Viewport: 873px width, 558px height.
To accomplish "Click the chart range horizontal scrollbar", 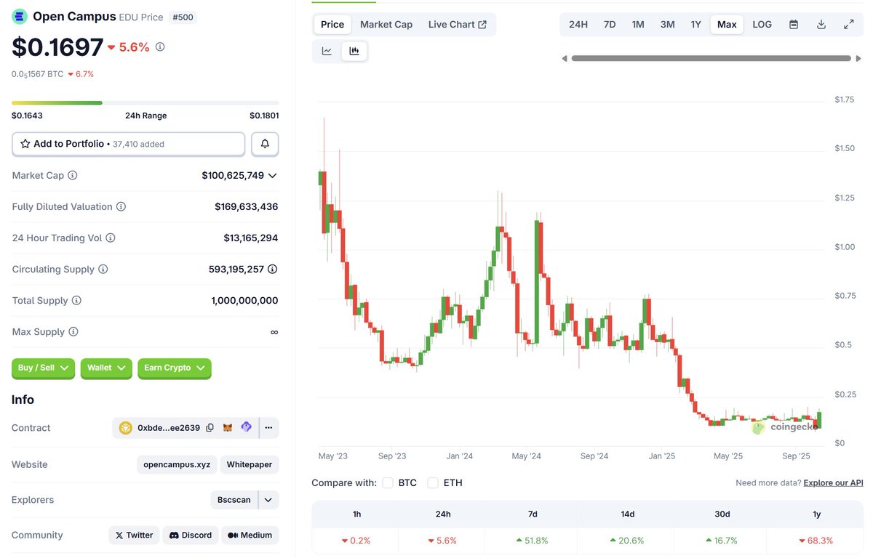I will coord(711,59).
